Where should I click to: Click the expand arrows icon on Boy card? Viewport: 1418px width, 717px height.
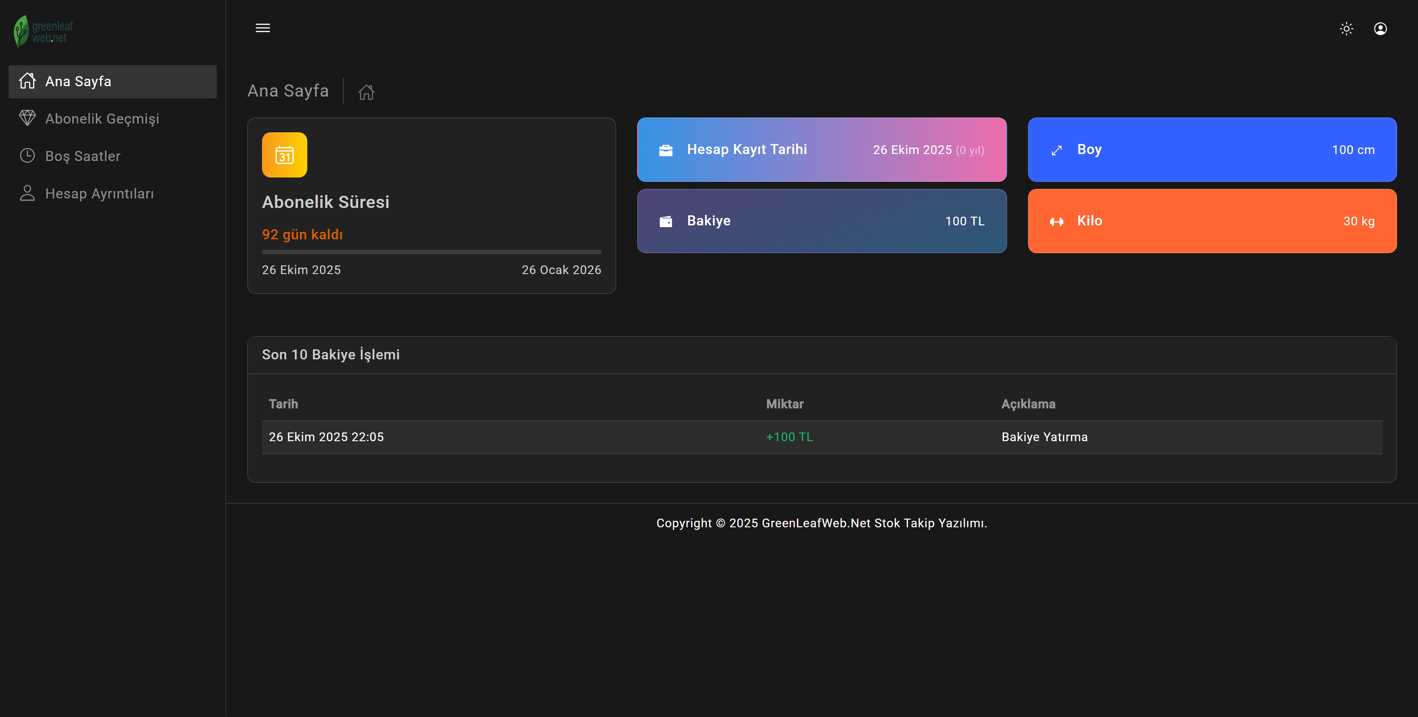click(1056, 150)
